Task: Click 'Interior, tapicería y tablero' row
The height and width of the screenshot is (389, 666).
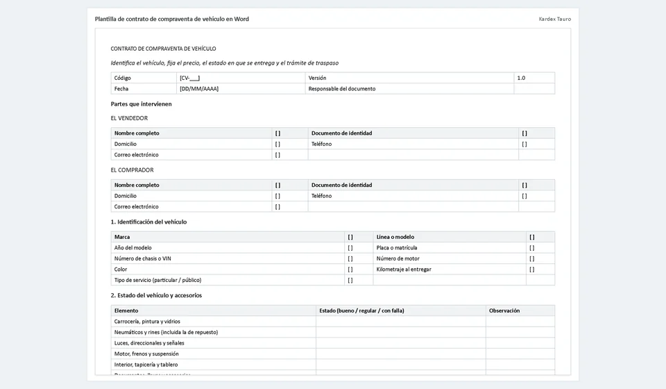Action: click(333, 365)
